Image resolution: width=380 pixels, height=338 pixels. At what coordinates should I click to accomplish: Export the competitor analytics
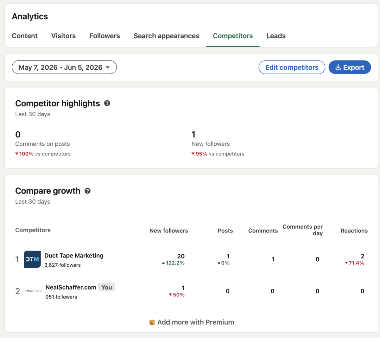click(350, 67)
